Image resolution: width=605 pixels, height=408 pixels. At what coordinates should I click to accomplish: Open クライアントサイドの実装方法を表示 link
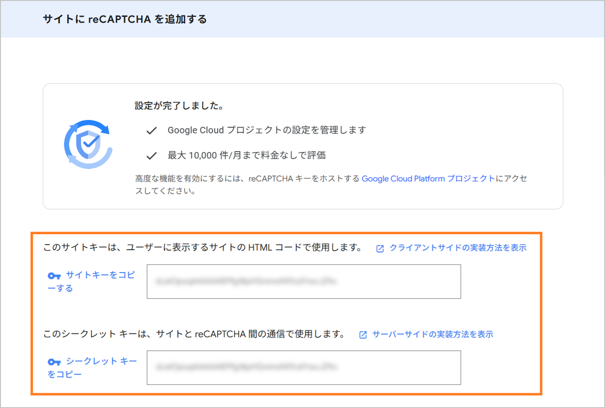[x=458, y=248]
